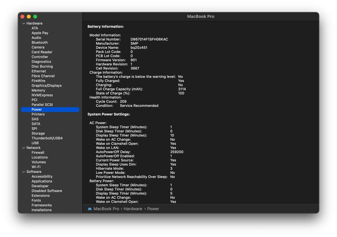Click the green zoom window button
Screen dimensions: 337x237
pos(35,16)
